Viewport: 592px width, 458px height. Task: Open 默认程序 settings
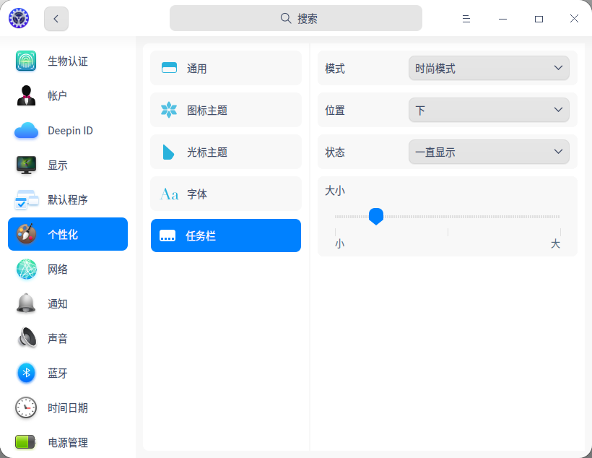(x=68, y=199)
